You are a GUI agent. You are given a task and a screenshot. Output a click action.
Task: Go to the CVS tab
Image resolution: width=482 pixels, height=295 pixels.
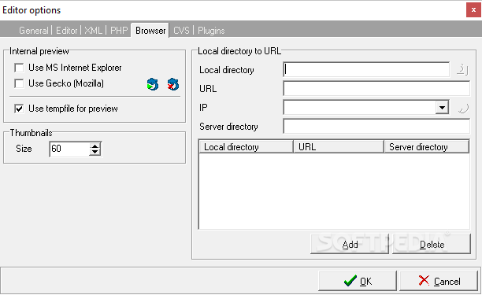181,31
